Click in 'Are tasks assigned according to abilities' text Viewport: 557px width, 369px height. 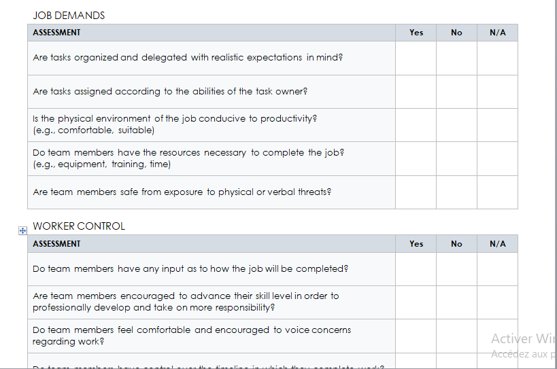pos(170,92)
